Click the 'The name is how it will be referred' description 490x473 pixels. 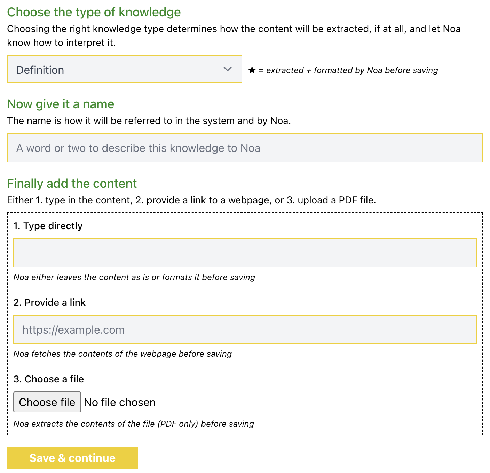pos(149,121)
